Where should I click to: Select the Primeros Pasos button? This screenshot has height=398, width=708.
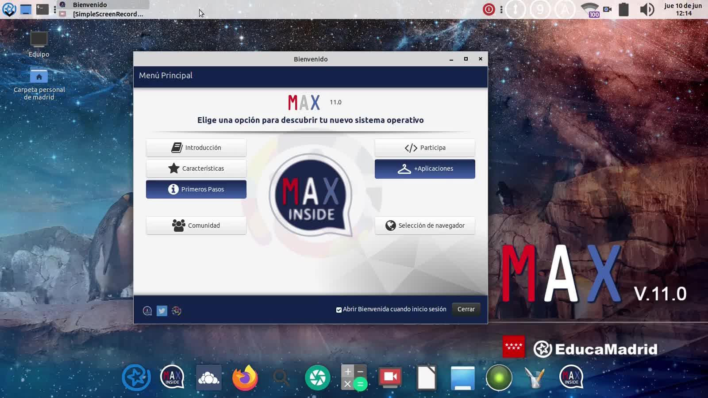(x=196, y=189)
